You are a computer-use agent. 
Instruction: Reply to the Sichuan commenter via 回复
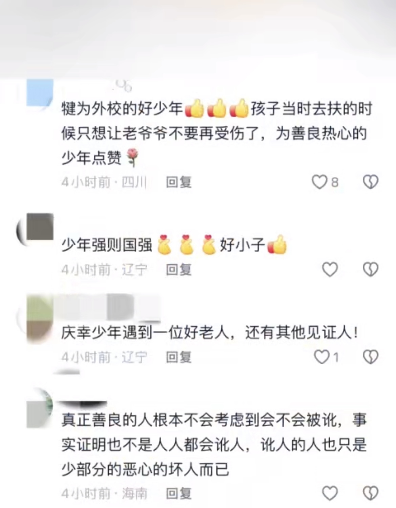pyautogui.click(x=179, y=182)
